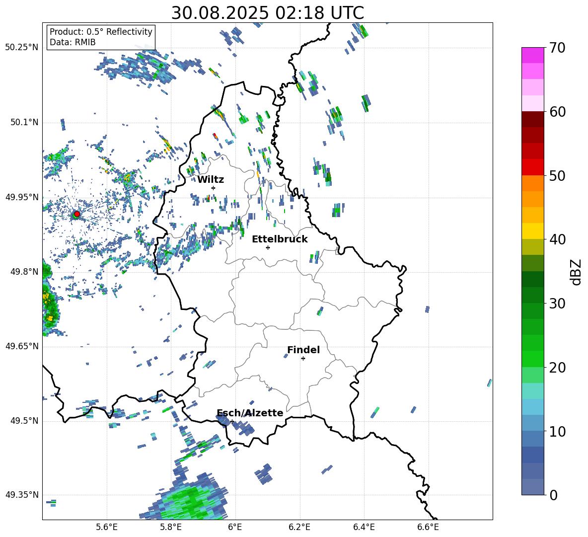This screenshot has height=537, width=588.
Task: Pick the bright green swatch at 20 dBZ
Action: (x=533, y=359)
